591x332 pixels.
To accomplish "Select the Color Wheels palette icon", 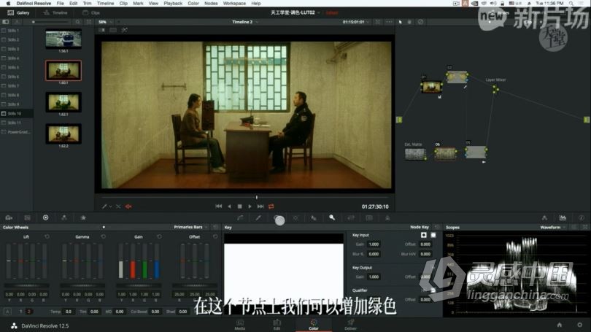I will click(x=46, y=218).
